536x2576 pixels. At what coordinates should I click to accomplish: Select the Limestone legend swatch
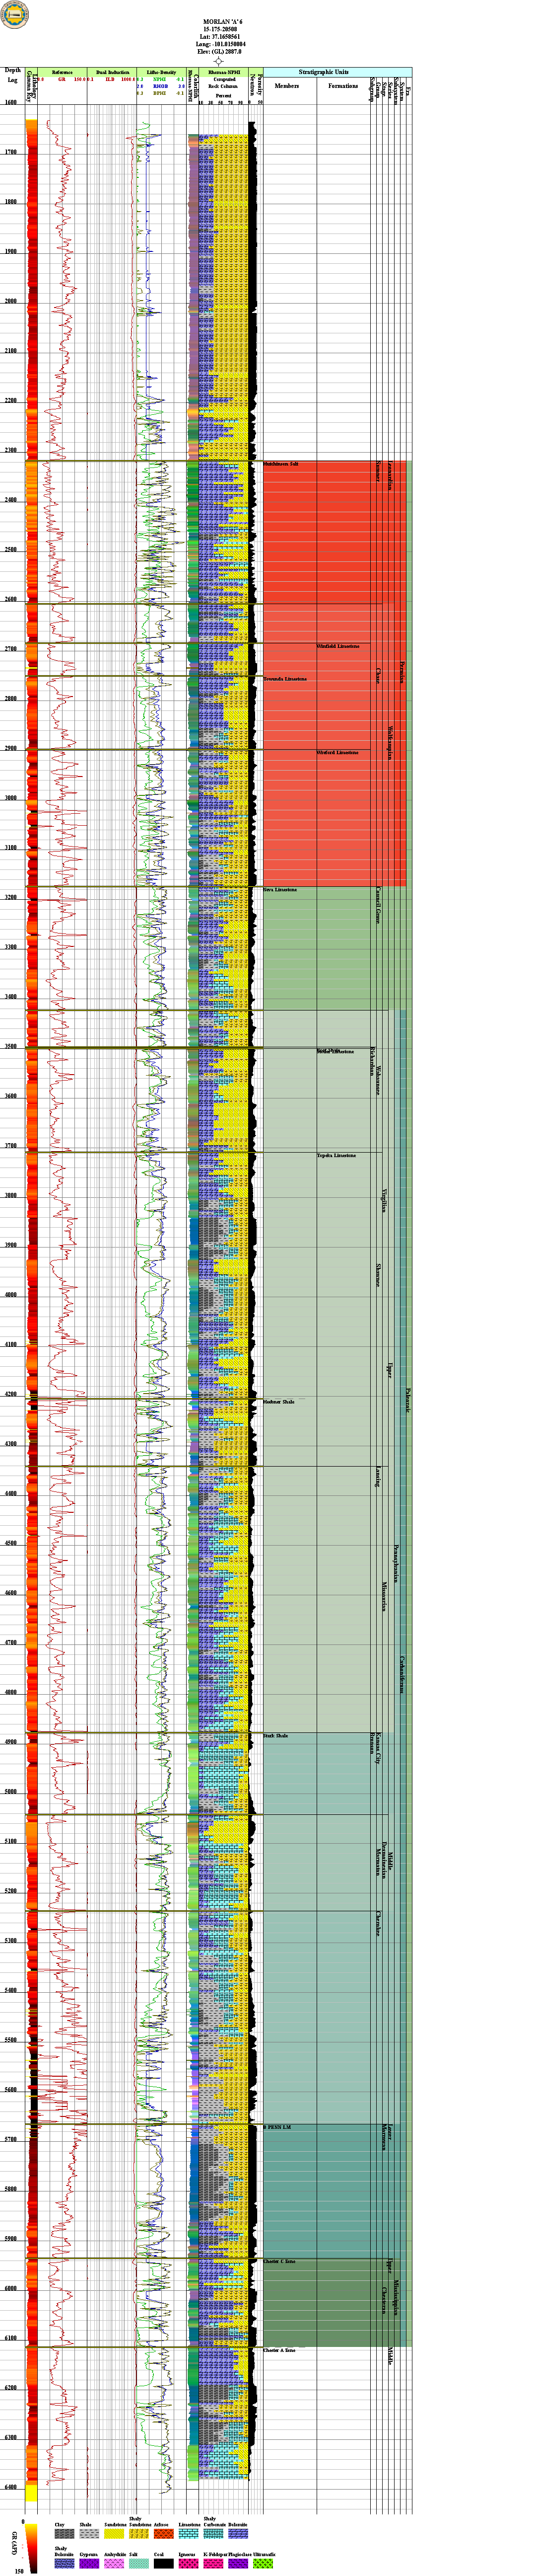(189, 2533)
